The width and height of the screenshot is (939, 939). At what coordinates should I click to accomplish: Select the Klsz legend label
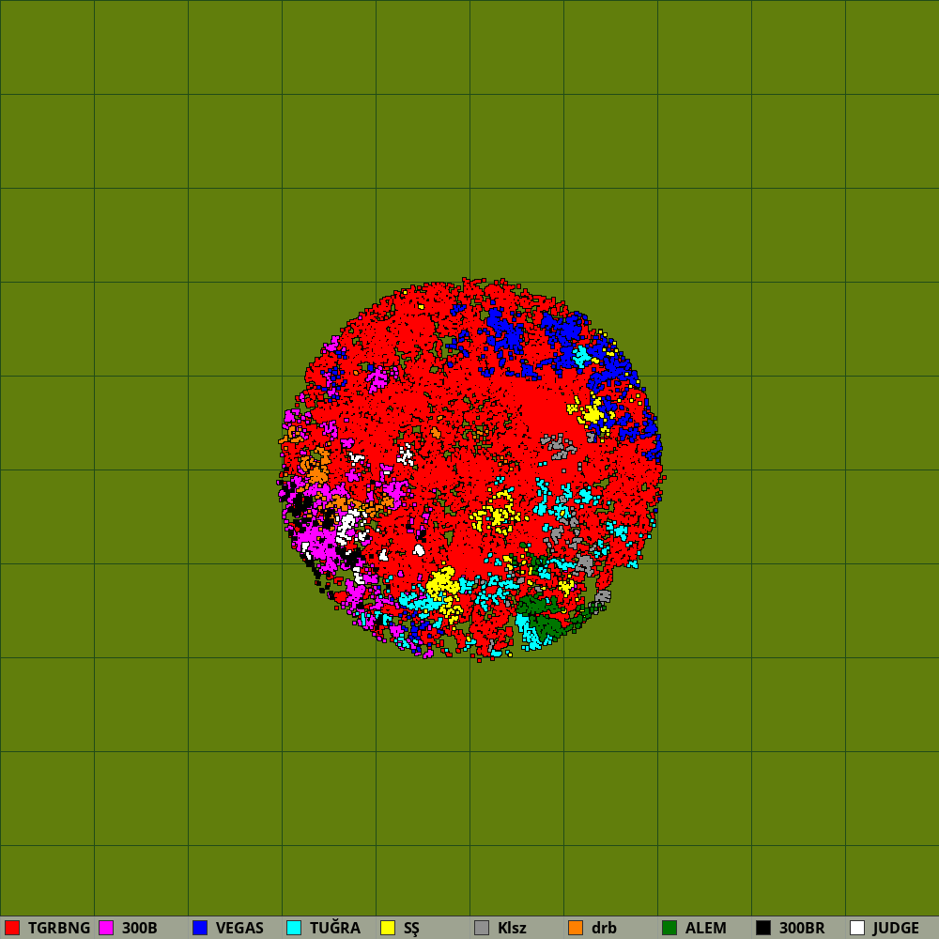coord(512,928)
